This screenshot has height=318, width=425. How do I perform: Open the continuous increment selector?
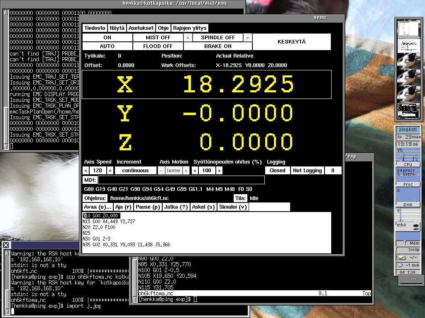coord(135,171)
